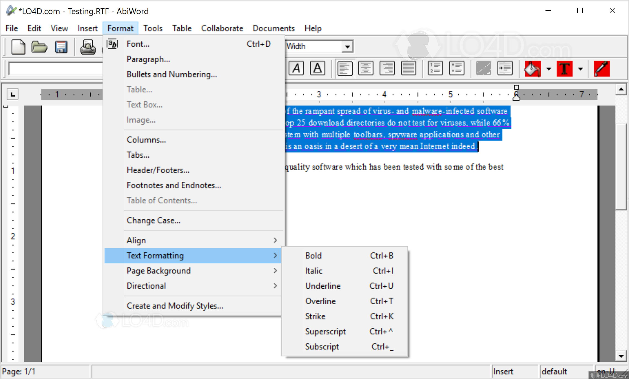Screen dimensions: 629x379
Task: Select Create and Modify Styles option
Action: pos(175,306)
